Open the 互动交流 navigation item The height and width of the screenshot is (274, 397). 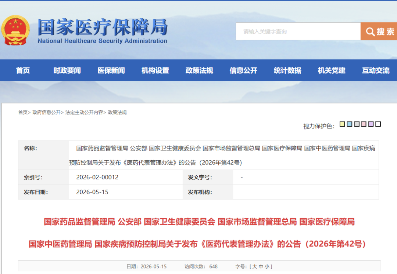coord(376,70)
